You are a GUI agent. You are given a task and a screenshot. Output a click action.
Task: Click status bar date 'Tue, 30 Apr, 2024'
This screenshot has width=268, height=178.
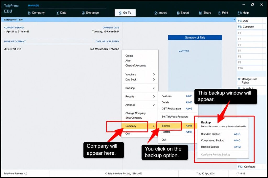[205, 174]
